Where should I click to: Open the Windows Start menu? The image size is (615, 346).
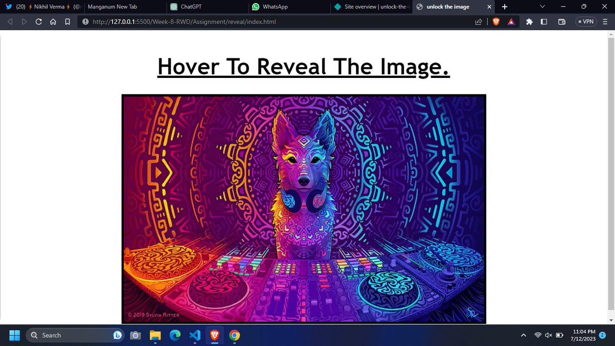click(x=14, y=335)
